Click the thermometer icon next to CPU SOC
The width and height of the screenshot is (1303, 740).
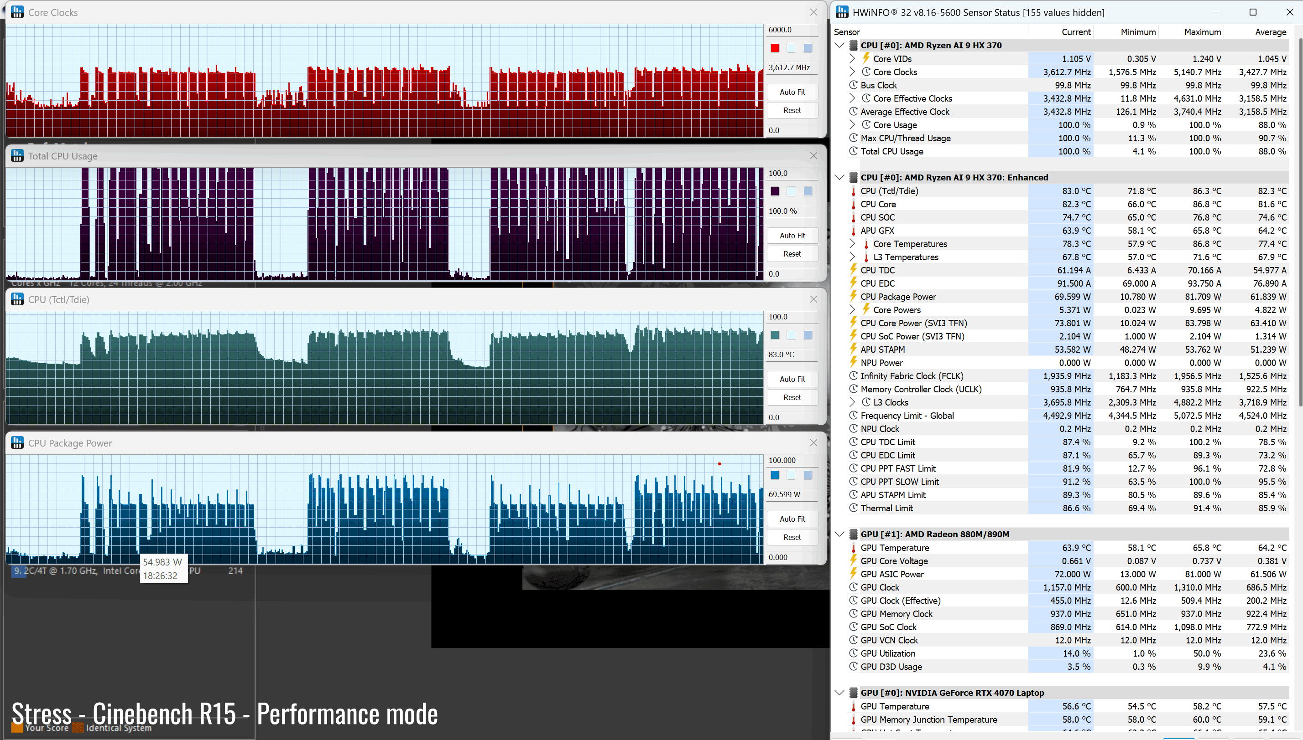[x=853, y=217]
